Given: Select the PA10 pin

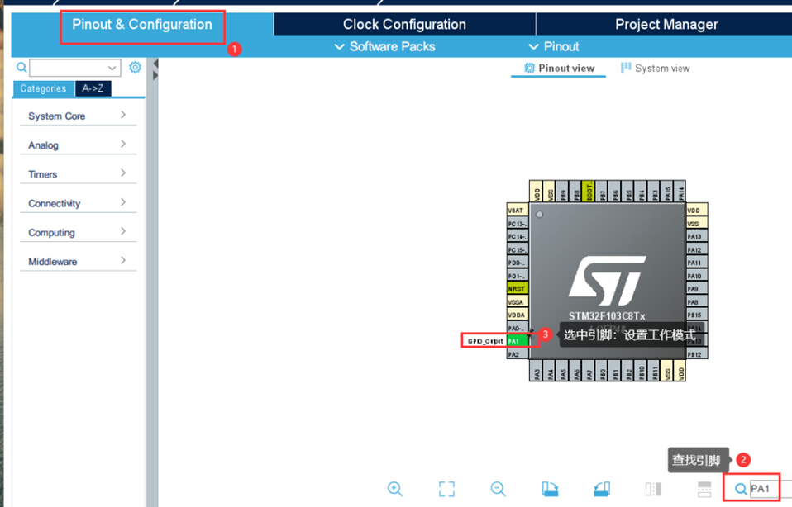Looking at the screenshot, I should pyautogui.click(x=697, y=276).
